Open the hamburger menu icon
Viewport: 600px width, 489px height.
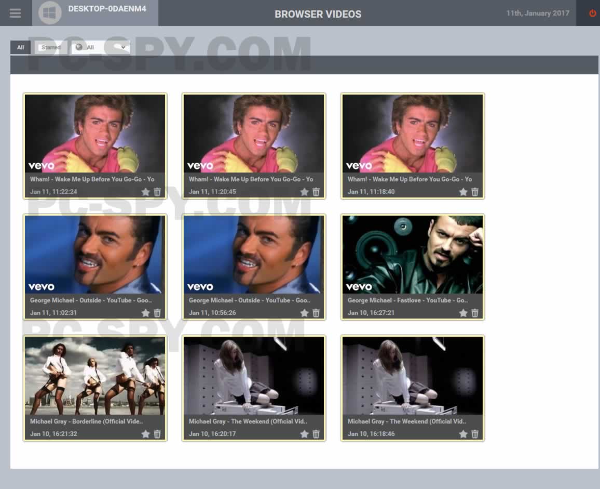point(15,13)
